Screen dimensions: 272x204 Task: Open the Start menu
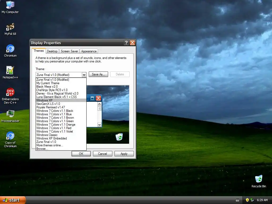click(x=13, y=200)
